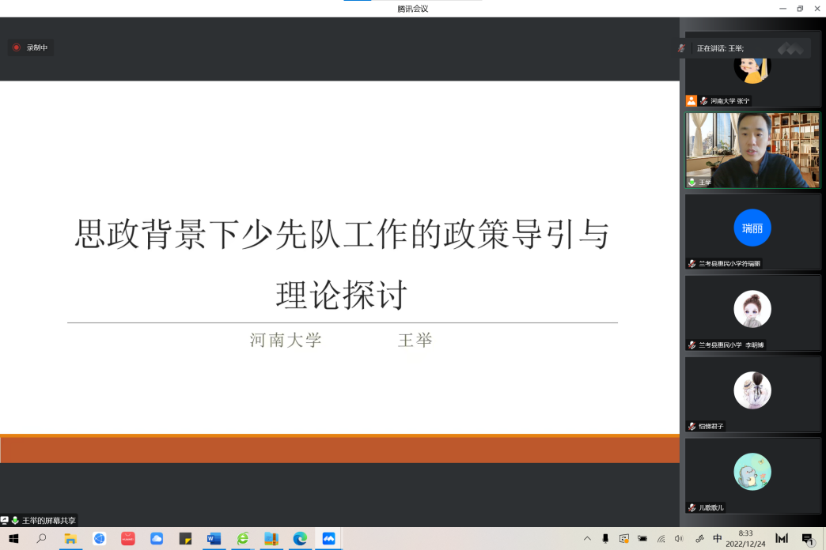Click the name label 恺悌君子

(710, 426)
